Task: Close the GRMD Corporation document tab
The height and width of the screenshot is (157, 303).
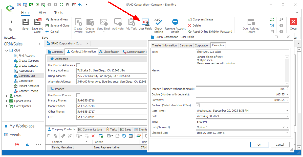Action: [x=87, y=43]
